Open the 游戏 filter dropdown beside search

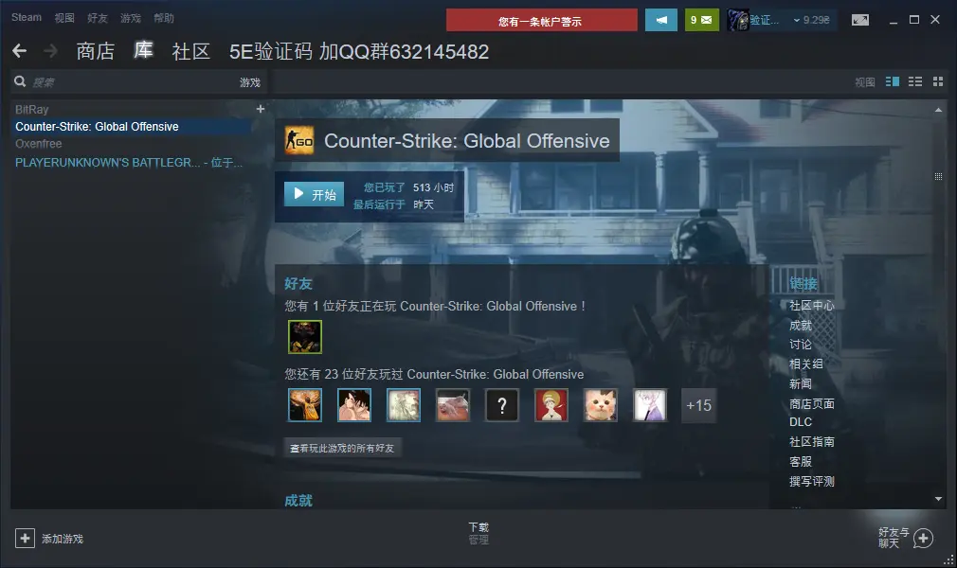pyautogui.click(x=249, y=82)
